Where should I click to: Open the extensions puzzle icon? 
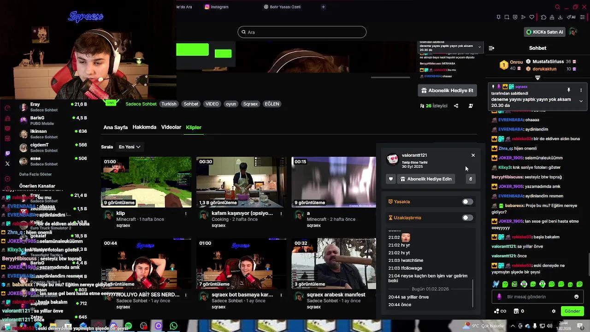[x=543, y=17]
